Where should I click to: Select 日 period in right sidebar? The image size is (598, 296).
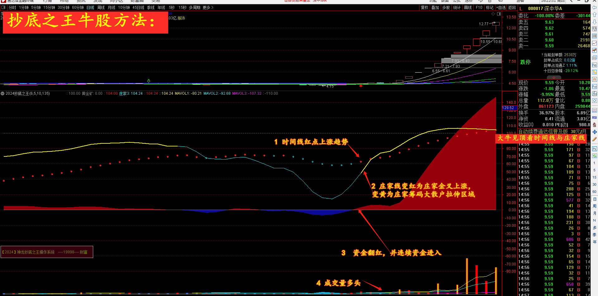tap(595, 199)
